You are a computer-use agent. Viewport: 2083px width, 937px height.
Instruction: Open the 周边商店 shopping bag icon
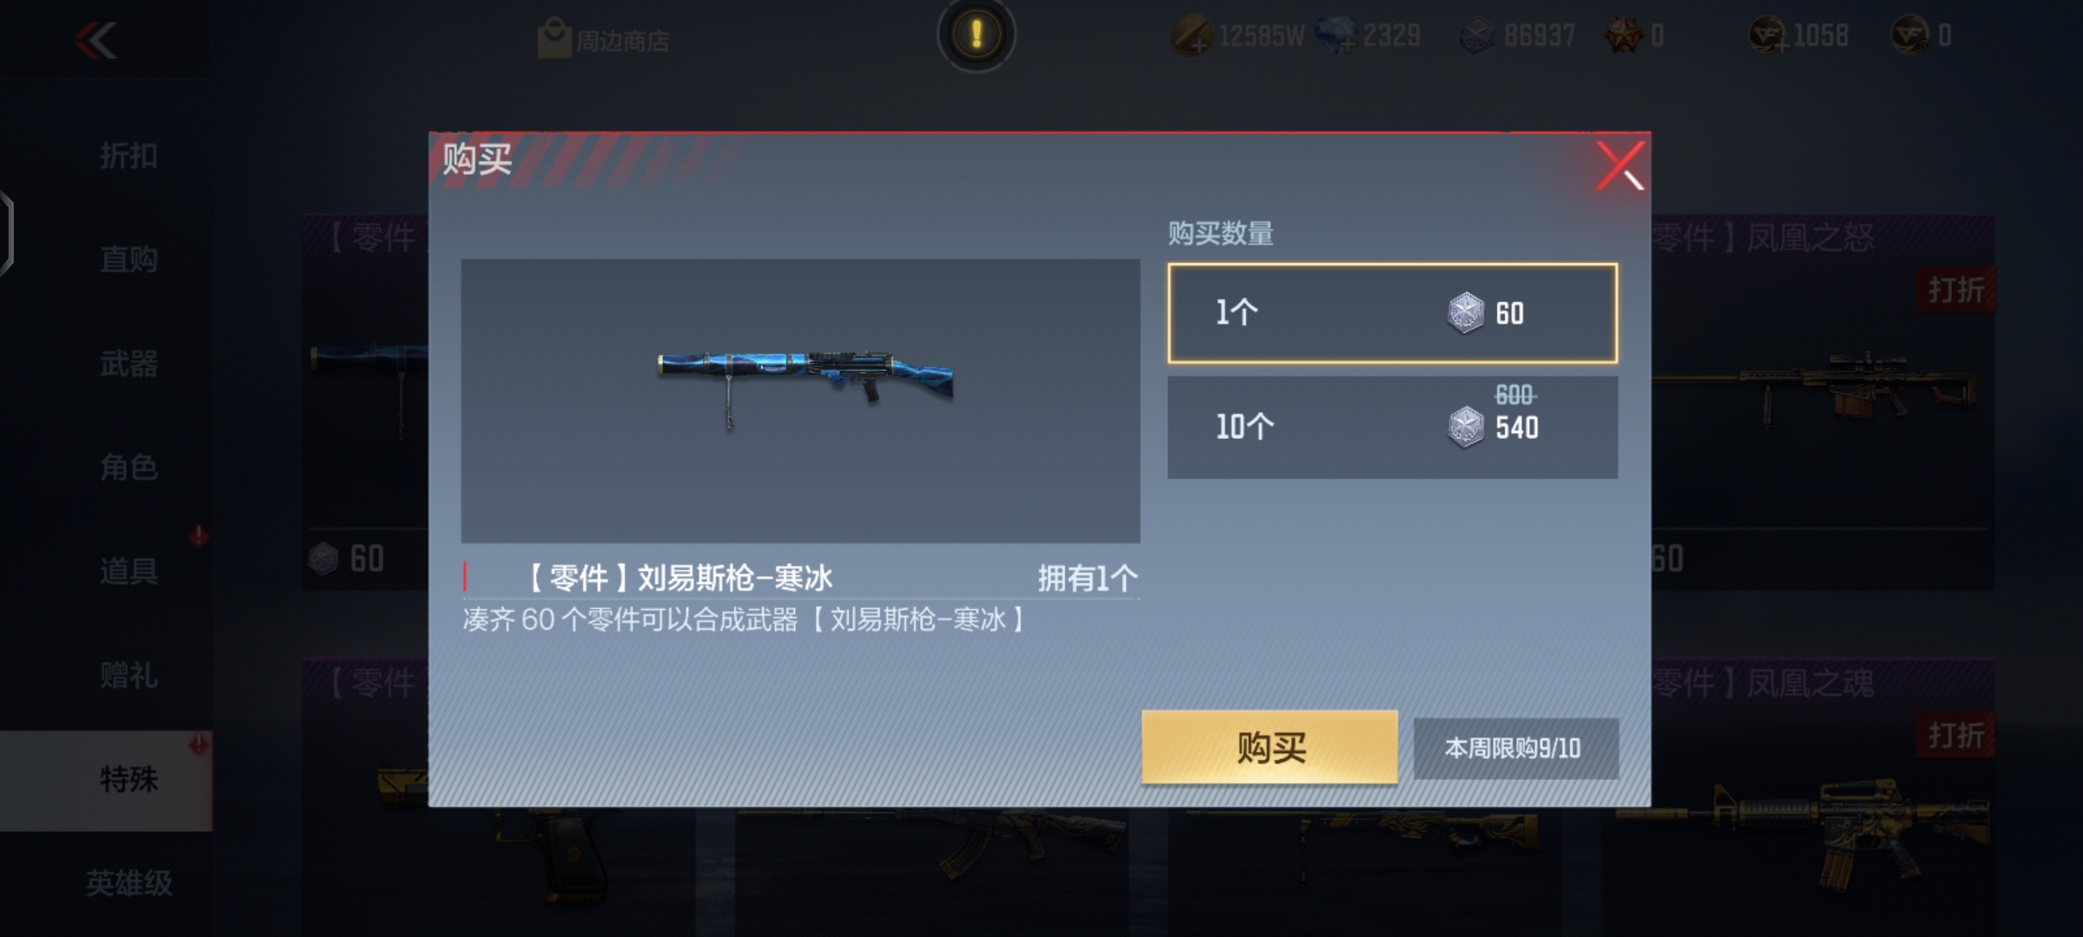[x=554, y=38]
